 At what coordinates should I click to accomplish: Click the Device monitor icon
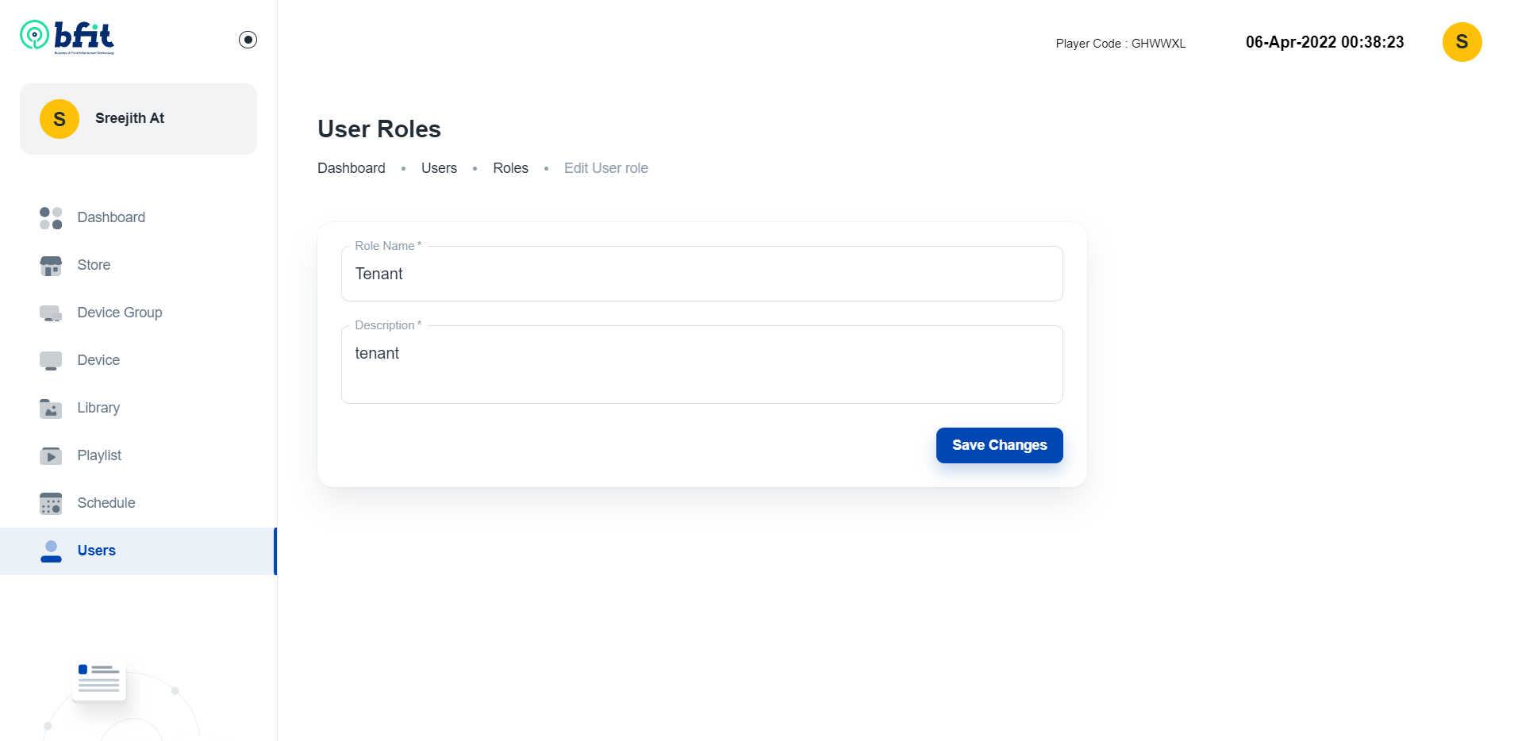51,360
